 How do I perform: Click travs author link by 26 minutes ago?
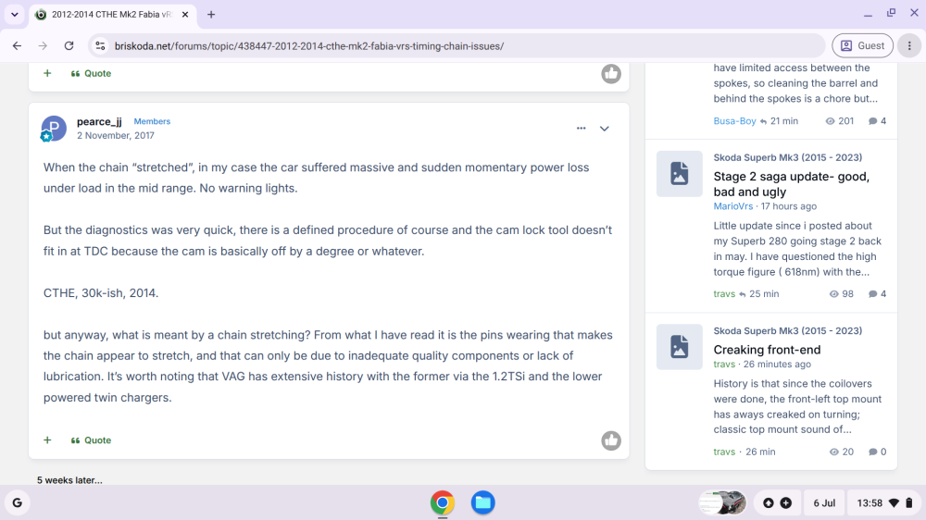(x=724, y=365)
